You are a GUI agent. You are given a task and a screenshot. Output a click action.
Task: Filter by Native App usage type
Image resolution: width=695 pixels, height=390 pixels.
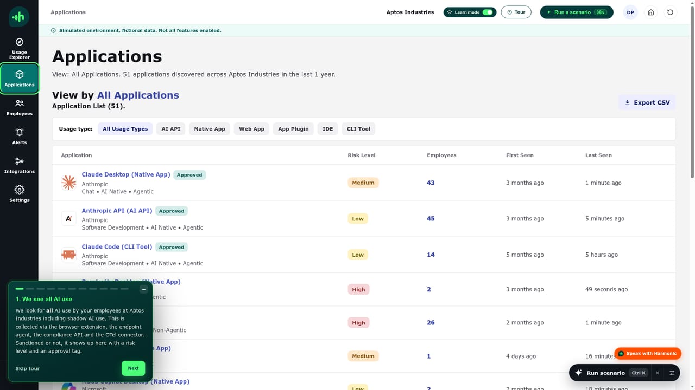[210, 129]
